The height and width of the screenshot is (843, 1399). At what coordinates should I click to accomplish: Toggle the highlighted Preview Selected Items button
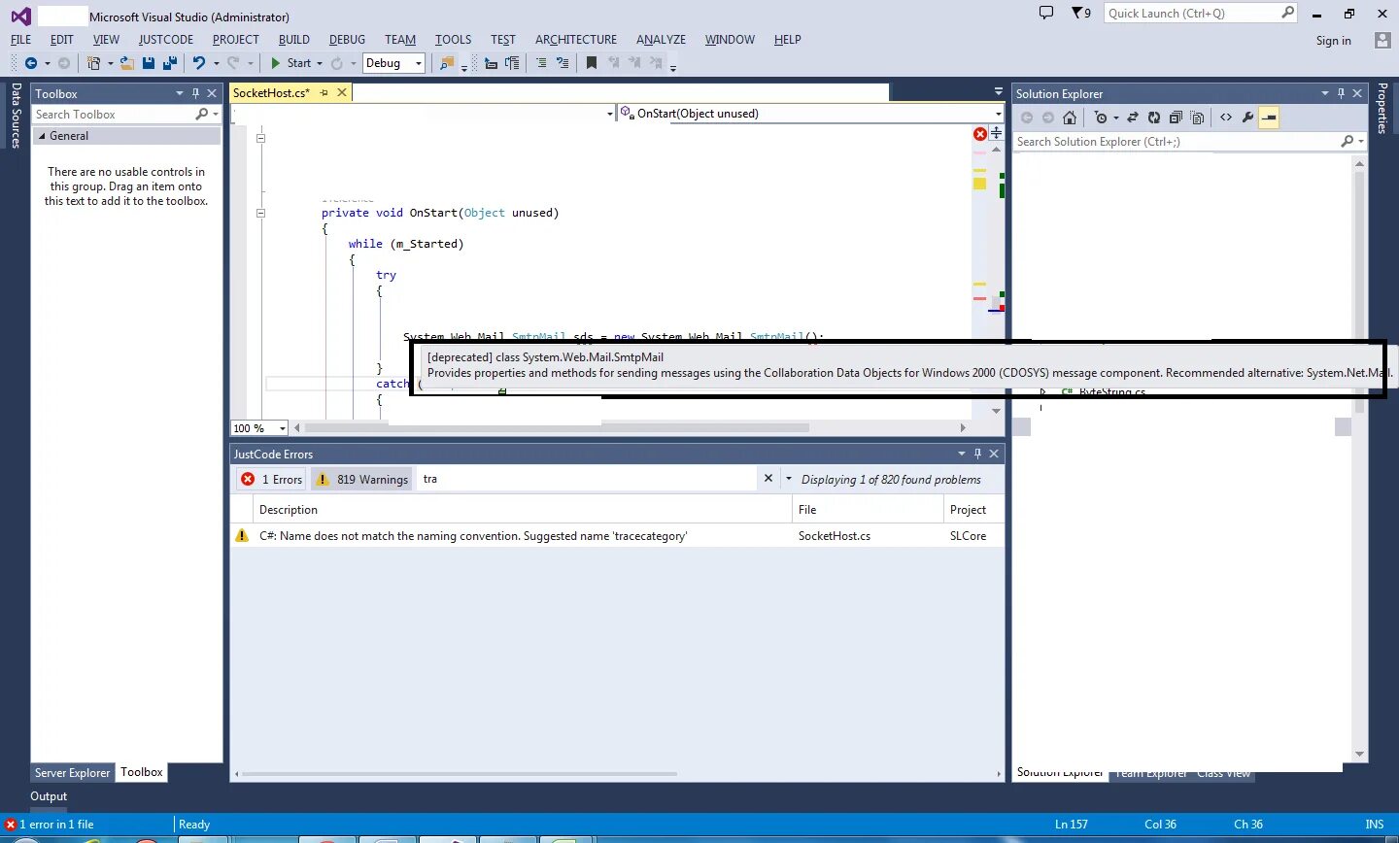(1269, 118)
